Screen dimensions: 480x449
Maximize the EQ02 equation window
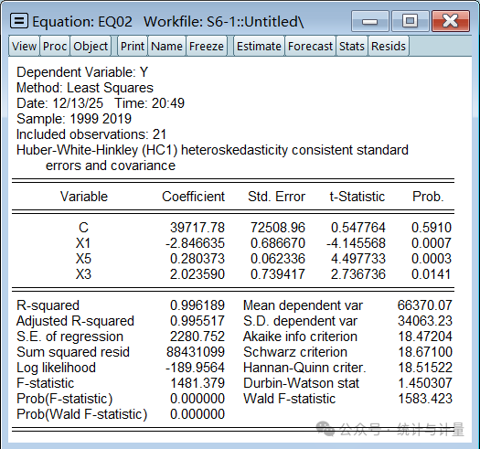coord(410,21)
